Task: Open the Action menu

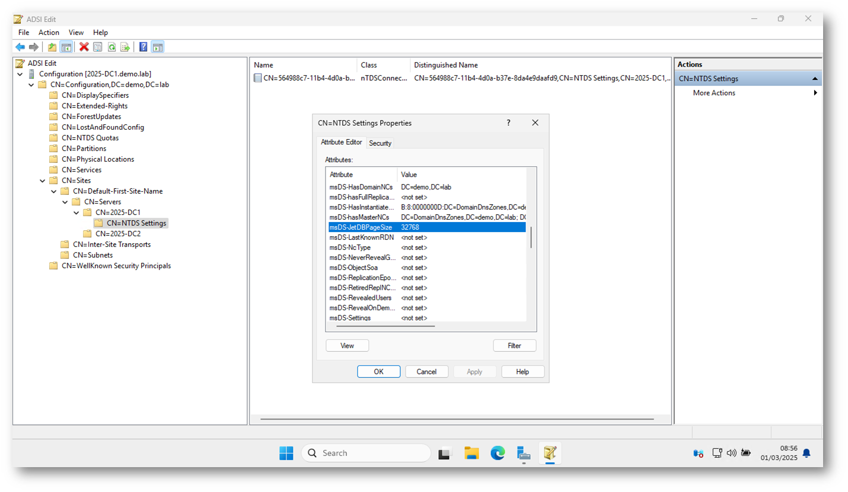Action: 49,33
